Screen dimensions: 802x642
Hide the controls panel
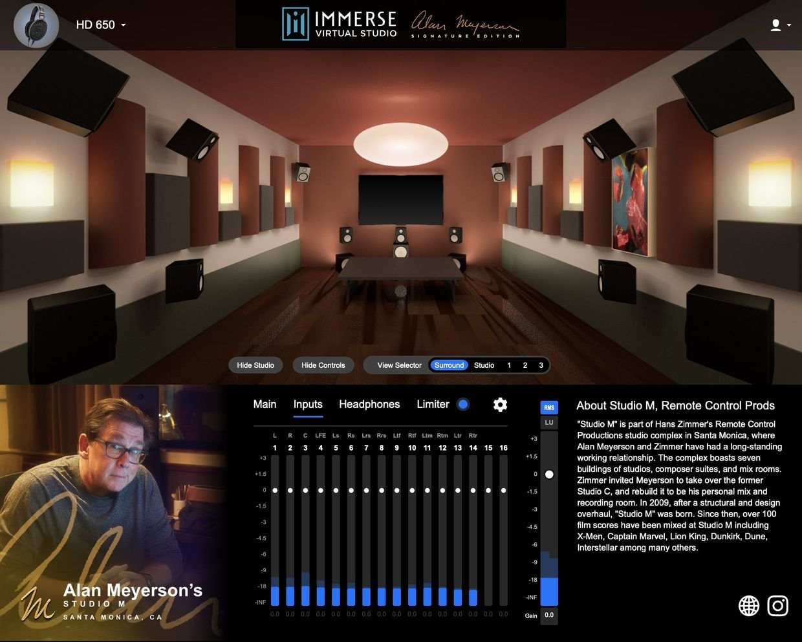tap(323, 365)
